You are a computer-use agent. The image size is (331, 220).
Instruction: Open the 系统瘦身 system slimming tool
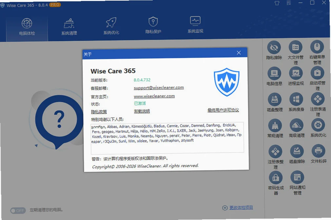296,102
